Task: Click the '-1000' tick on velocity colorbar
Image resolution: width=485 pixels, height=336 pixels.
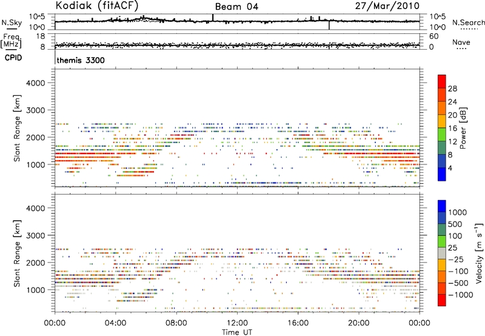Action: point(460,295)
